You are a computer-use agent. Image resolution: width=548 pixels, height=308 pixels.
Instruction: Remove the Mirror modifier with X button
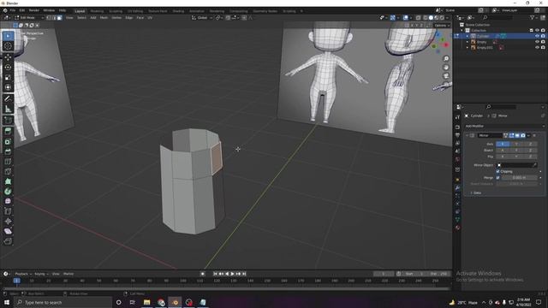pyautogui.click(x=534, y=135)
